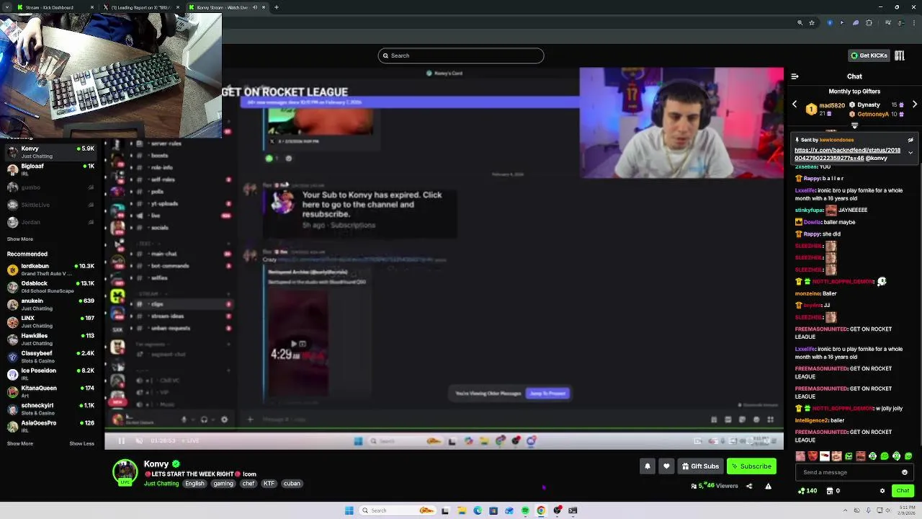Bookmark this page with star icon
The height and width of the screenshot is (519, 922).
[x=812, y=23]
